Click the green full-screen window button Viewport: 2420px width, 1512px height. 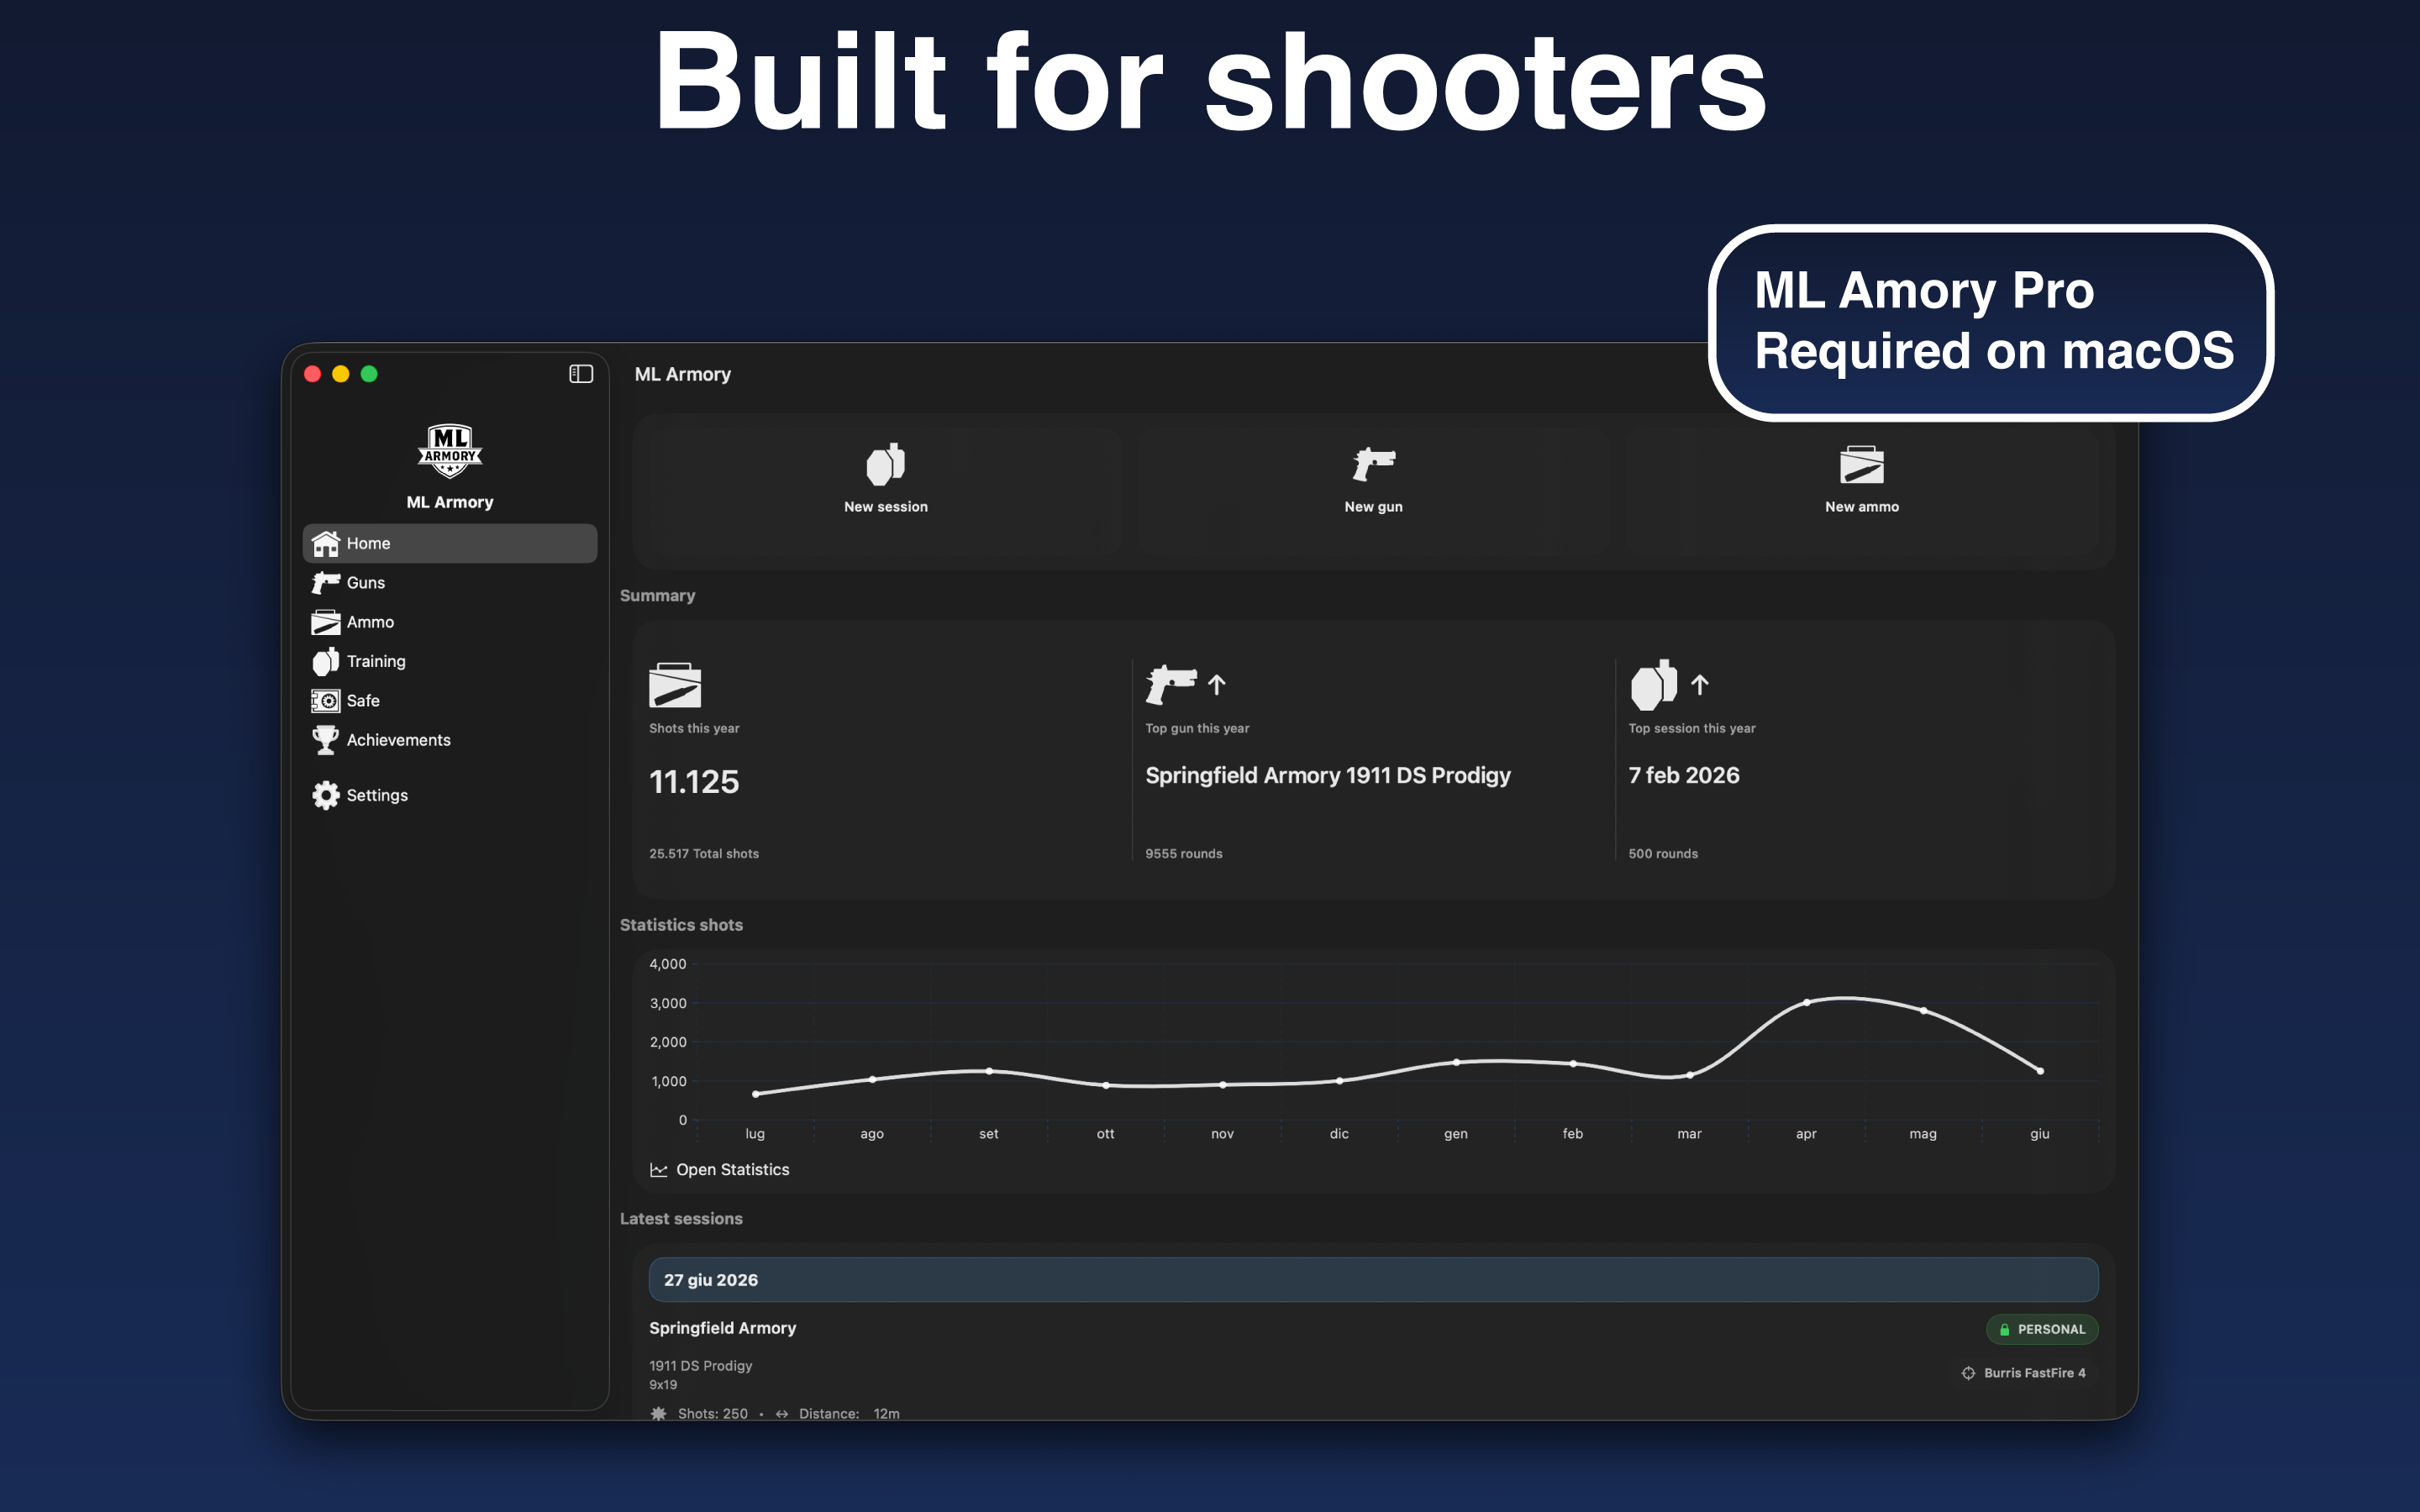point(369,374)
